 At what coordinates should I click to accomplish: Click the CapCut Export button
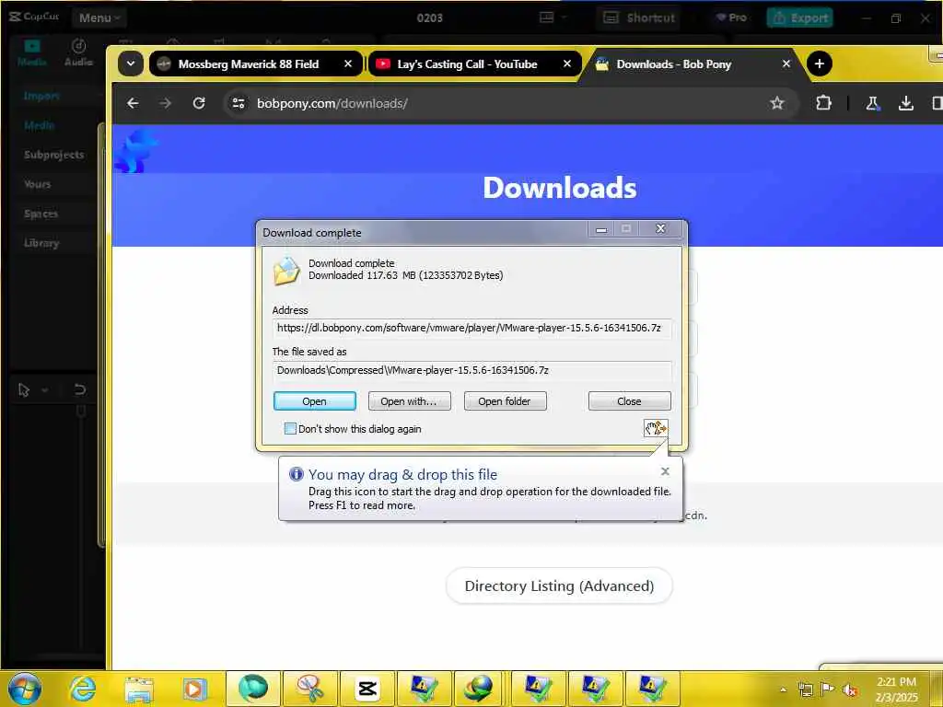[x=800, y=18]
